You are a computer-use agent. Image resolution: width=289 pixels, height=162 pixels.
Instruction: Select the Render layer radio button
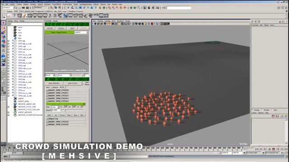[x=262, y=110]
